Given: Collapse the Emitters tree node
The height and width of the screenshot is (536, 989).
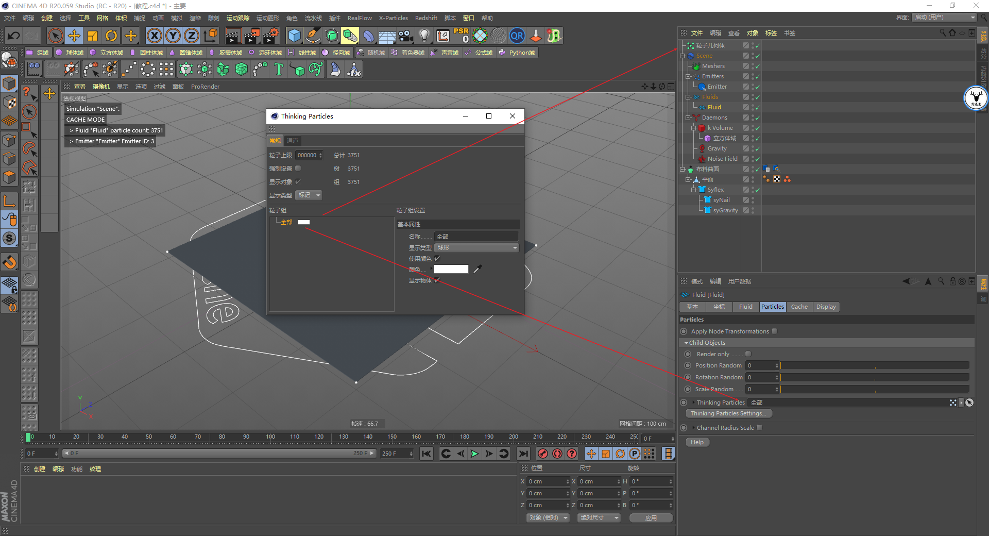Looking at the screenshot, I should [688, 76].
